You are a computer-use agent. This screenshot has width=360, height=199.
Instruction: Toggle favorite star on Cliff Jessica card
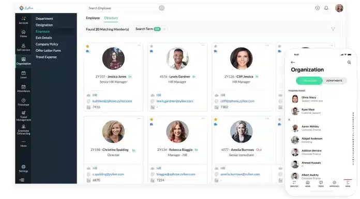point(216,47)
